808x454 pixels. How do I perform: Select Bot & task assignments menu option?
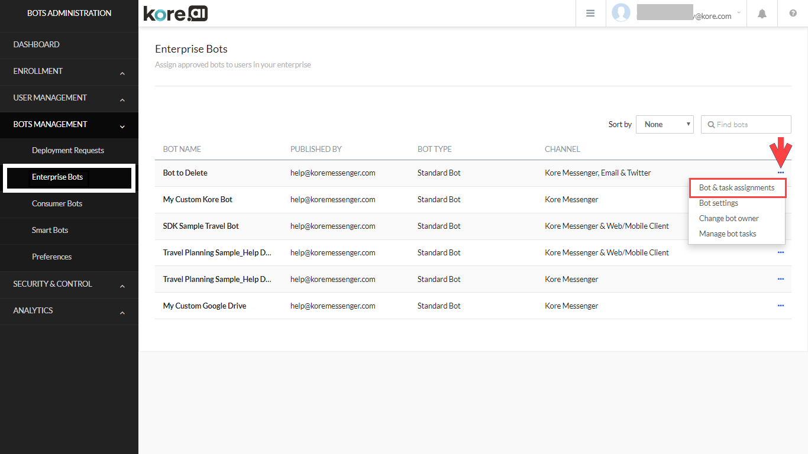[736, 188]
